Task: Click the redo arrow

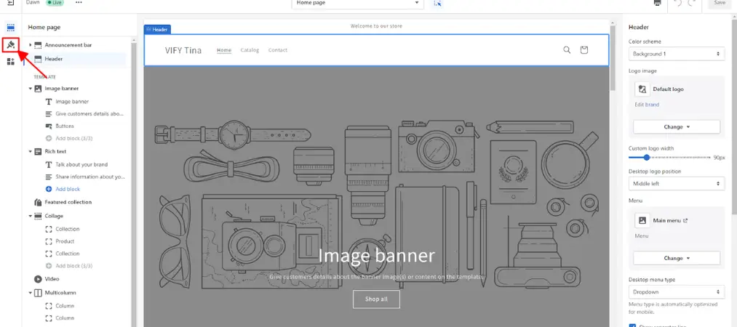Action: [691, 3]
